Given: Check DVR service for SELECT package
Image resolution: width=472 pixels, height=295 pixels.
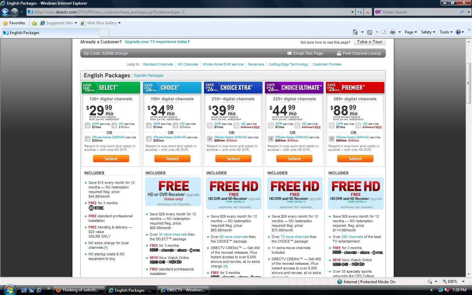Looking at the screenshot, I should pyautogui.click(x=88, y=125).
